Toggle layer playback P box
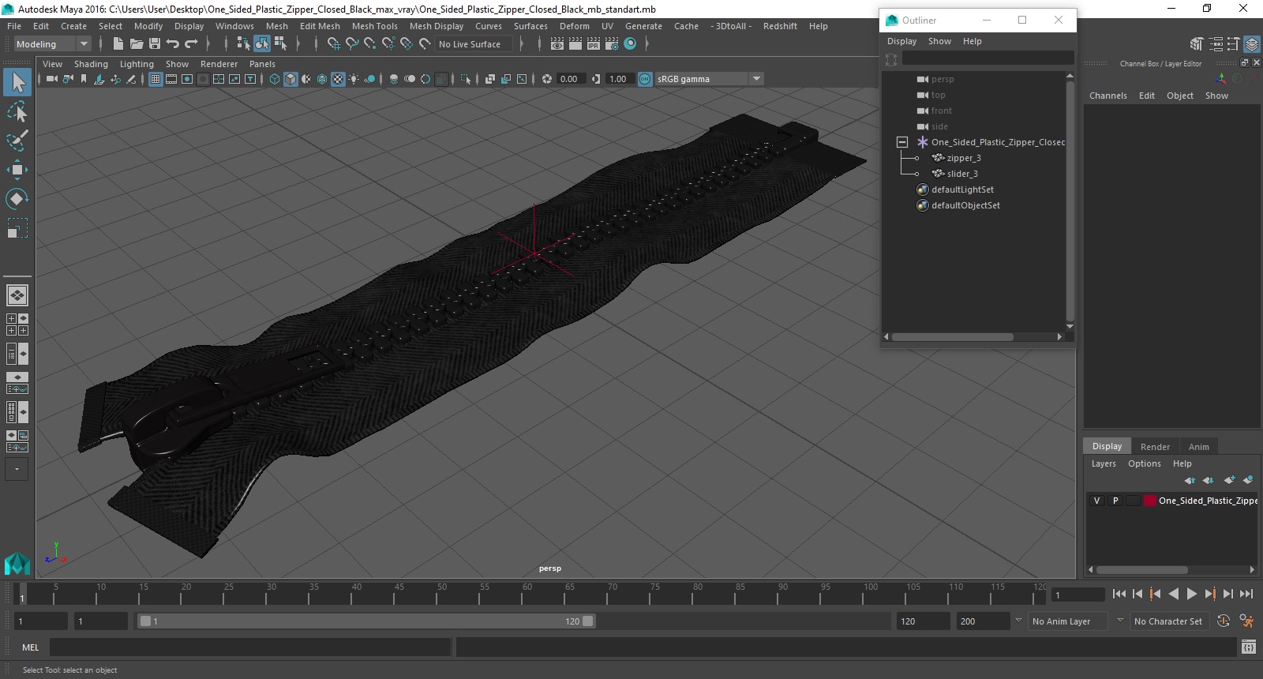The width and height of the screenshot is (1263, 679). click(1115, 501)
